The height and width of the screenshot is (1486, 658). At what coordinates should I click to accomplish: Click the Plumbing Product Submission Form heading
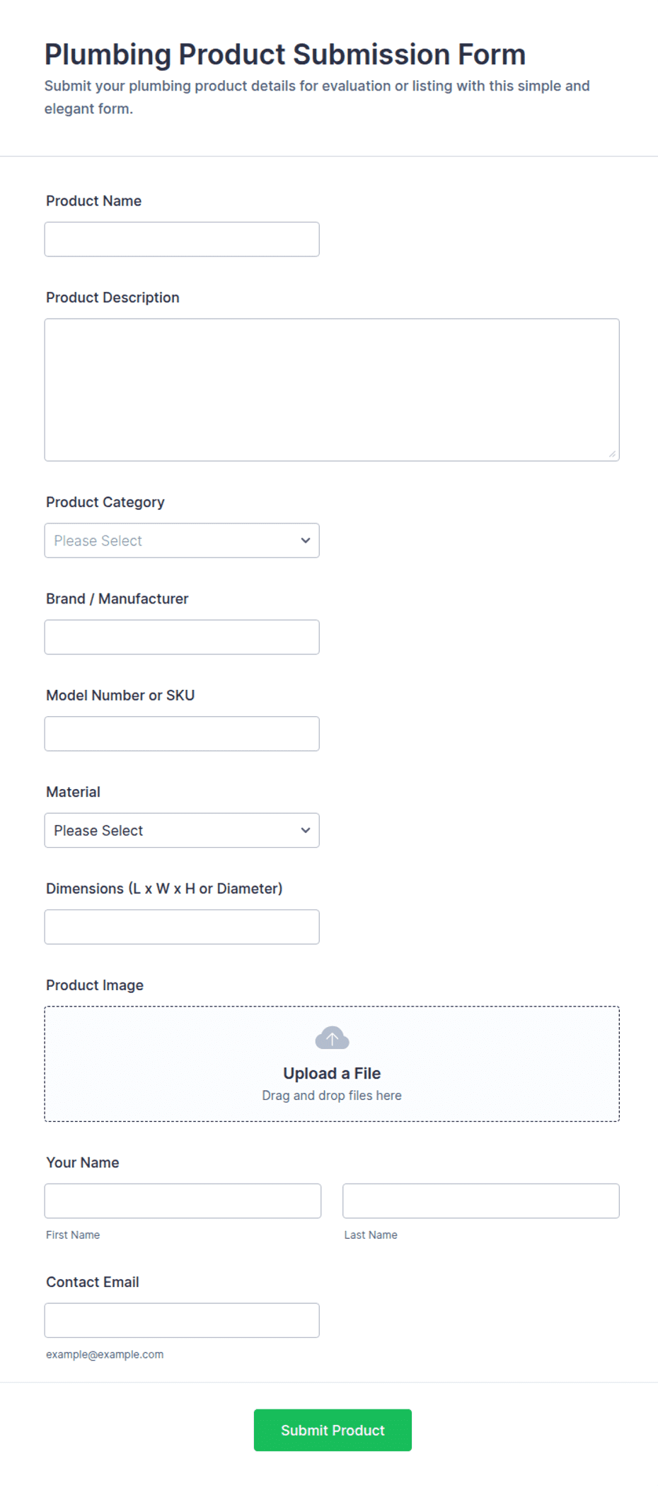tap(285, 55)
